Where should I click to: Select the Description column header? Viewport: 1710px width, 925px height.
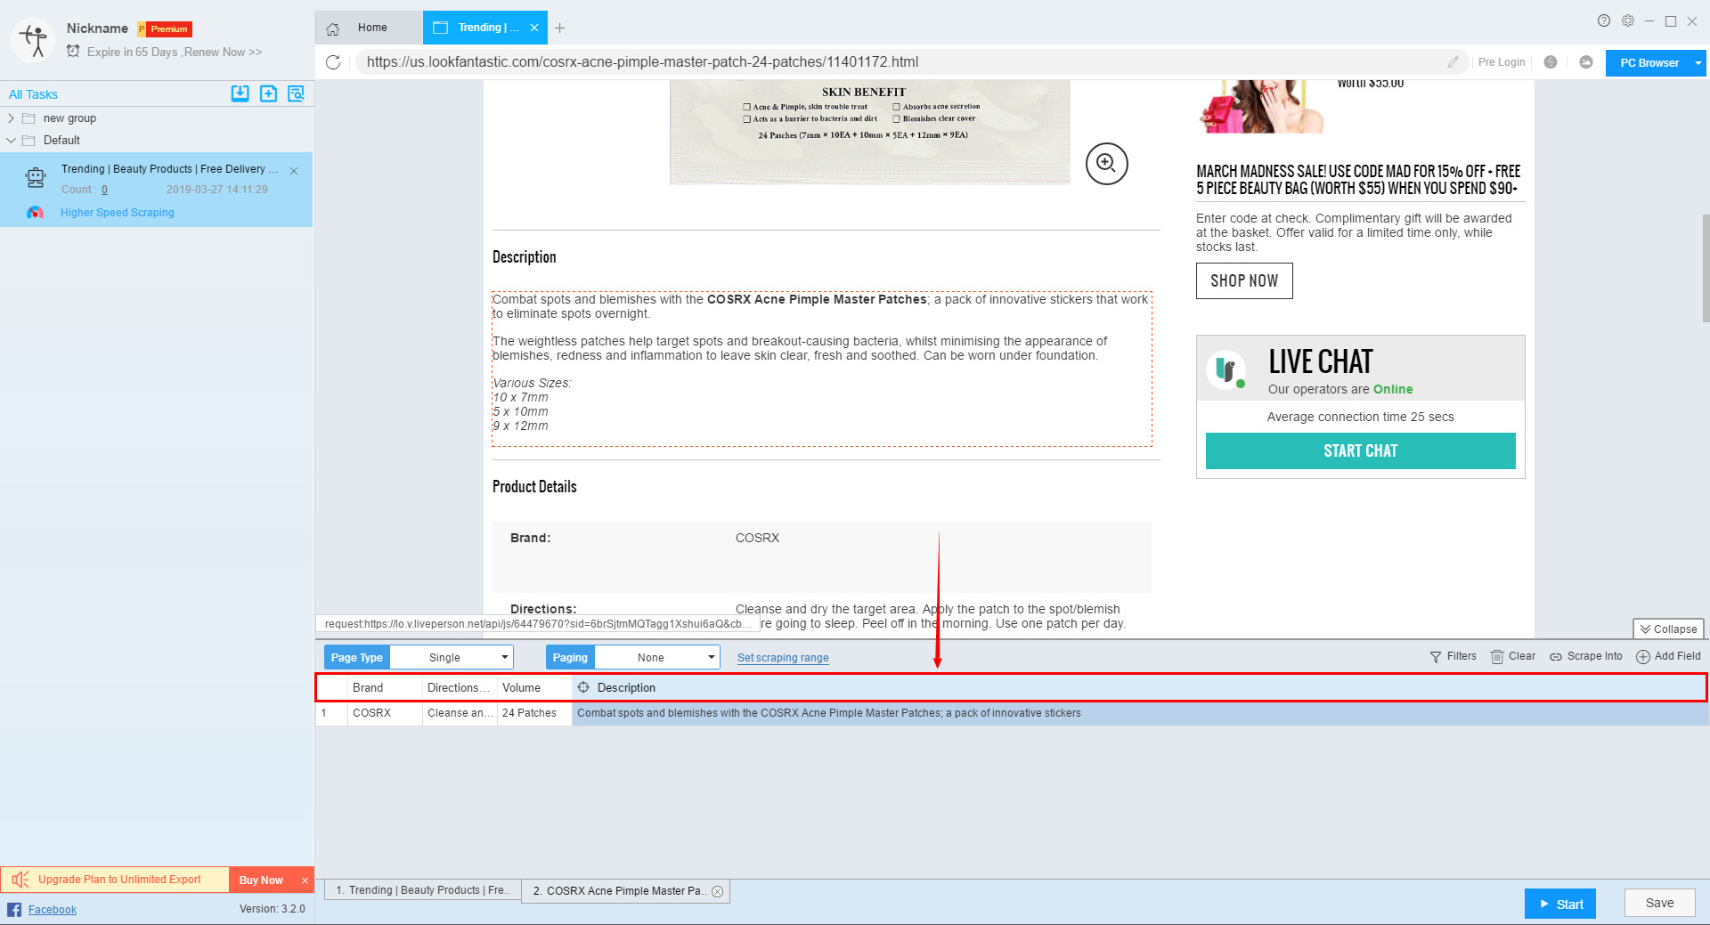(x=1139, y=687)
